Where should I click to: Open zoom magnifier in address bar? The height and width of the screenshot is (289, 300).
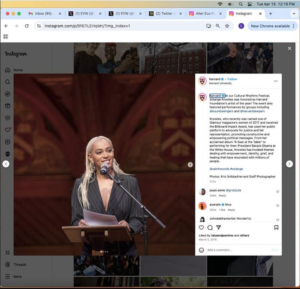tap(218, 26)
